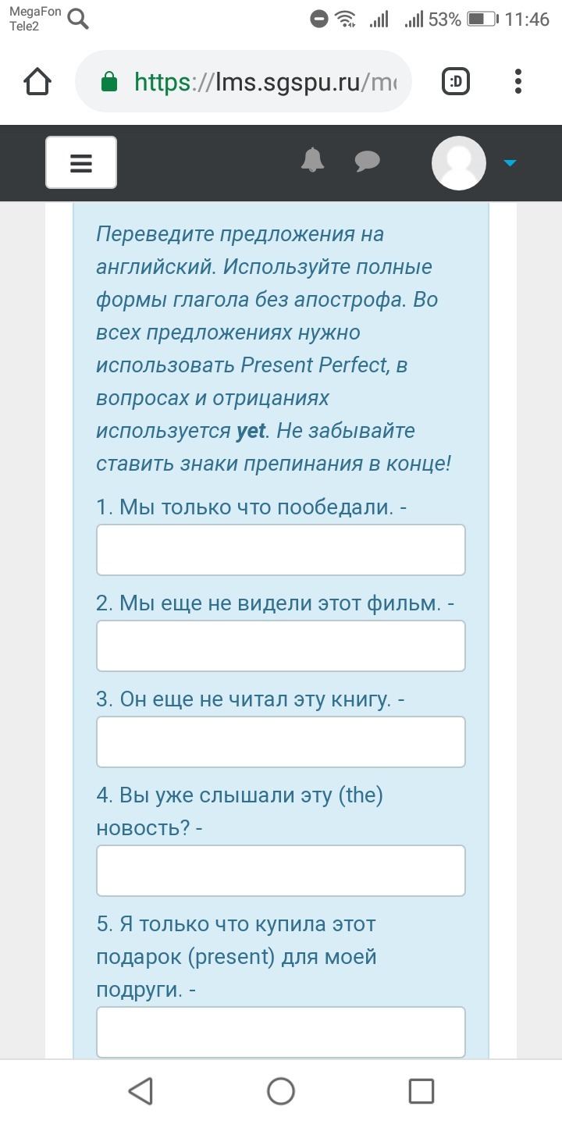Tap the green padlock site security icon
562x1124 pixels.
pos(109,81)
